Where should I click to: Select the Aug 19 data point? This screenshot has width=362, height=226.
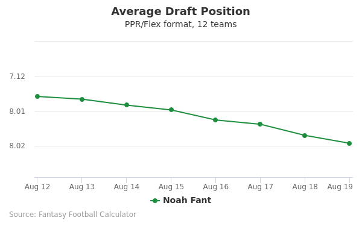[349, 143]
